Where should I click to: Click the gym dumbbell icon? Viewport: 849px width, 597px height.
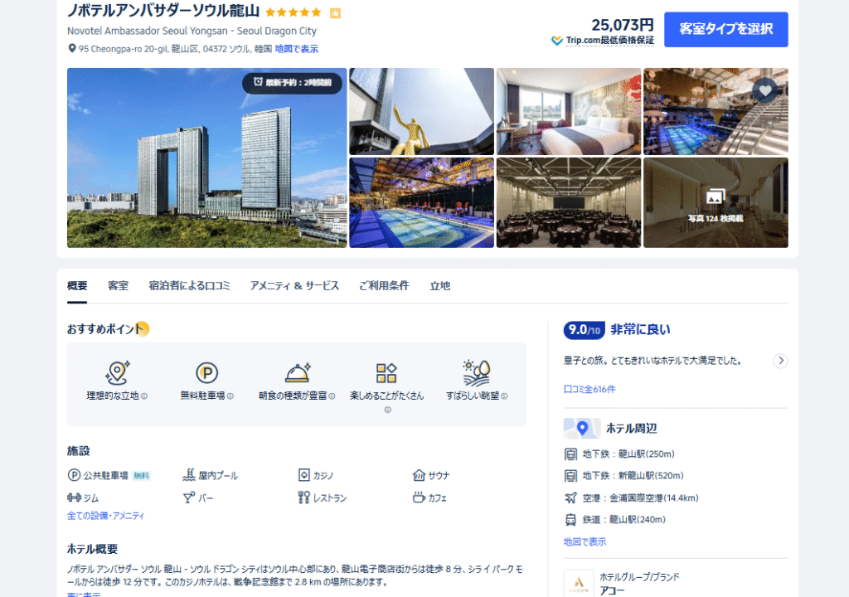[74, 498]
